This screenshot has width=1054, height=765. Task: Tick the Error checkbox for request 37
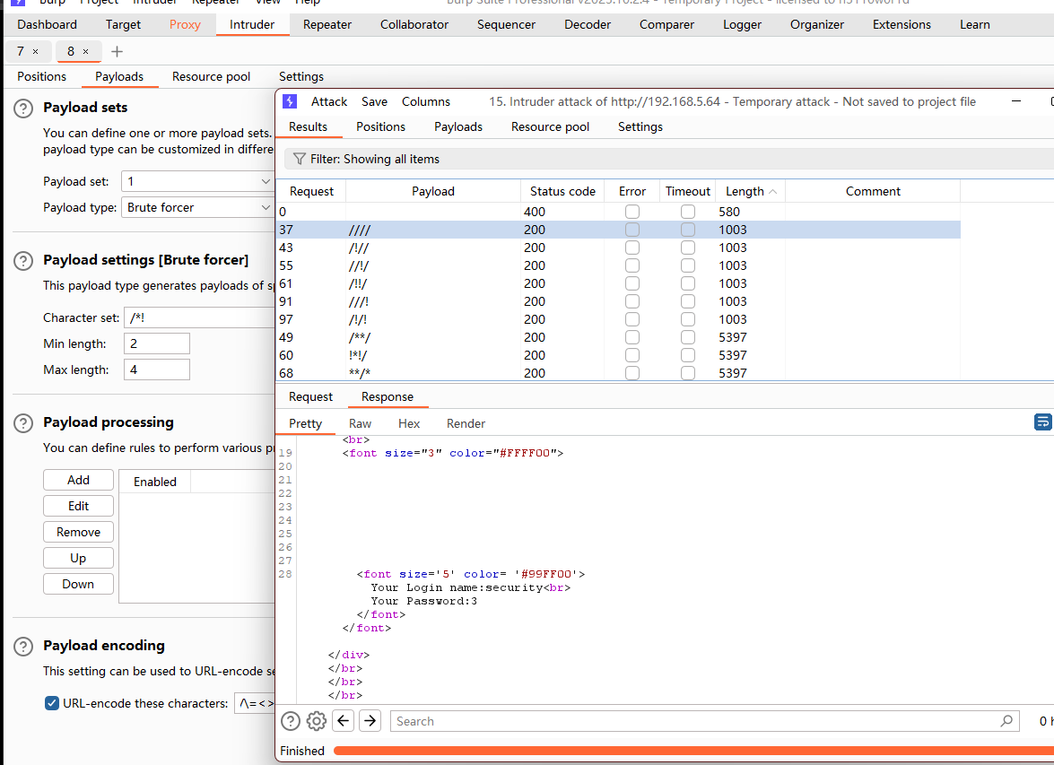click(632, 230)
